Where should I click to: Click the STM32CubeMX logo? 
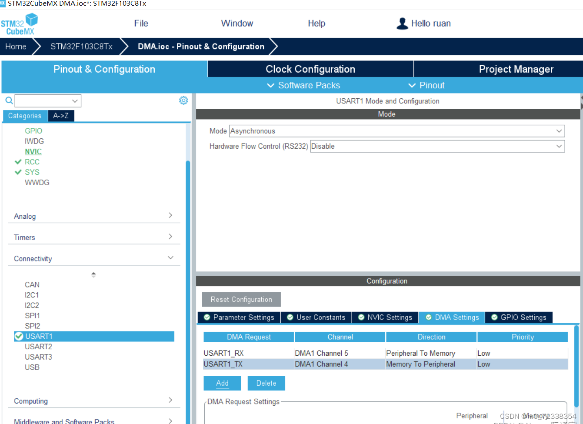pyautogui.click(x=20, y=24)
